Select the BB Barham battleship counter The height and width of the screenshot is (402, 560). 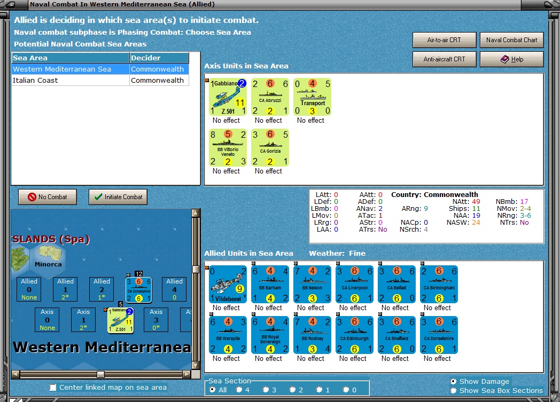click(270, 285)
